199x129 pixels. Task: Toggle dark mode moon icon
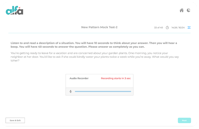pyautogui.click(x=189, y=10)
